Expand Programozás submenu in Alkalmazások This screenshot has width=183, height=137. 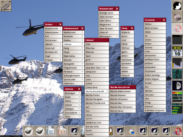73,68
